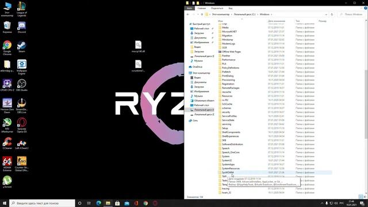
Task: Open Microsoft Store from taskbar
Action: pyautogui.click(x=117, y=203)
